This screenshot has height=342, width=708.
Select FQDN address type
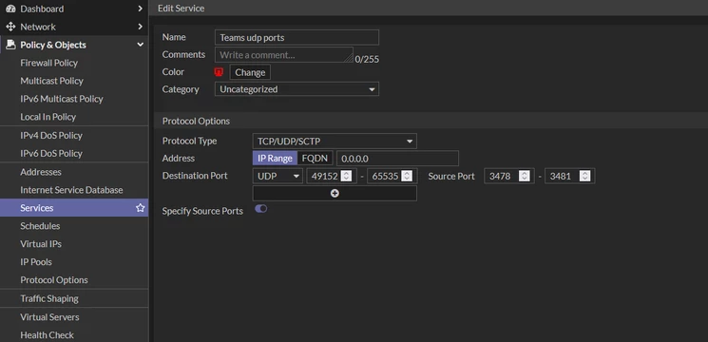pos(315,159)
